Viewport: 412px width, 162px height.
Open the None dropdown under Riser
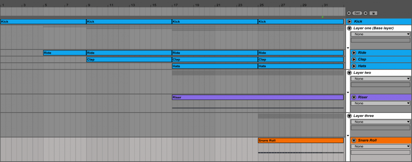pyautogui.click(x=381, y=103)
